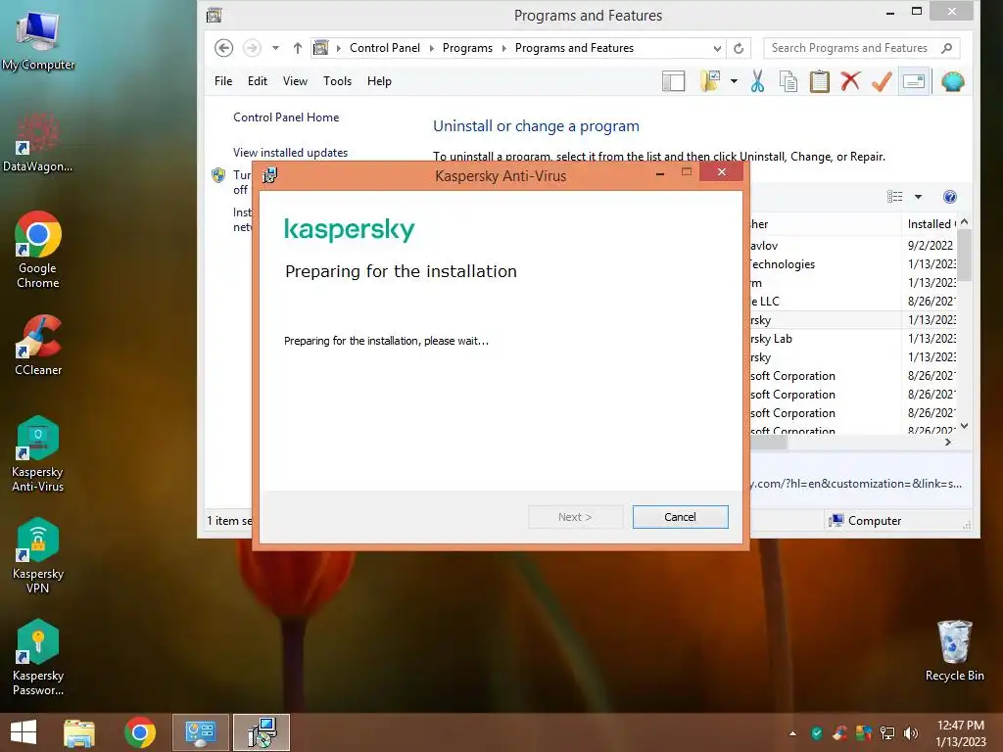Focus Search Programs and Features box
Viewport: 1003px width, 752px height.
[x=862, y=48]
